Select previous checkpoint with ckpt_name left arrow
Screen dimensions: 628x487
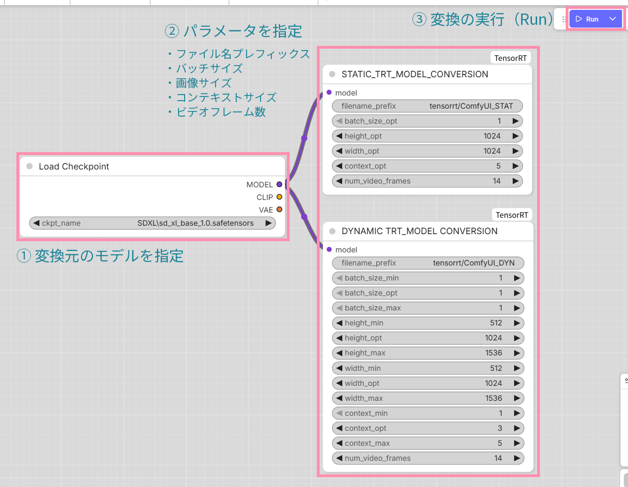pos(36,223)
